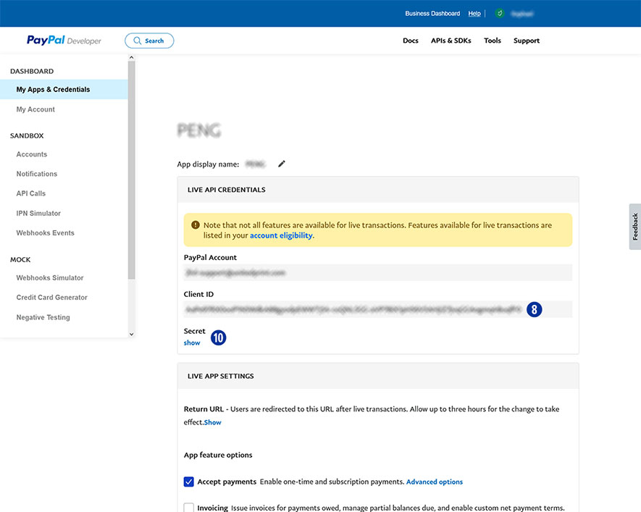Open the Search button

[149, 41]
